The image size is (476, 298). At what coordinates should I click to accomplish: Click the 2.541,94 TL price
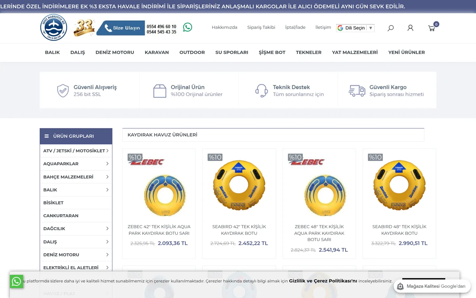coord(333,250)
